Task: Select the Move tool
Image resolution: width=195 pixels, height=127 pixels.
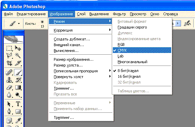Action: click(18, 48)
